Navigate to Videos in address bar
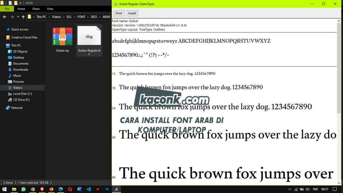Screen dimensions: 343x193 coord(56,17)
